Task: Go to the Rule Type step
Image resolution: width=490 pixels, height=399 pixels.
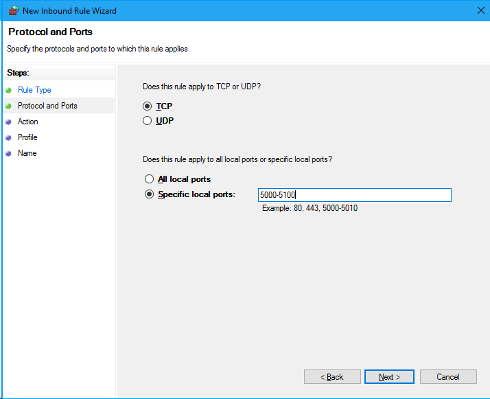Action: click(34, 90)
